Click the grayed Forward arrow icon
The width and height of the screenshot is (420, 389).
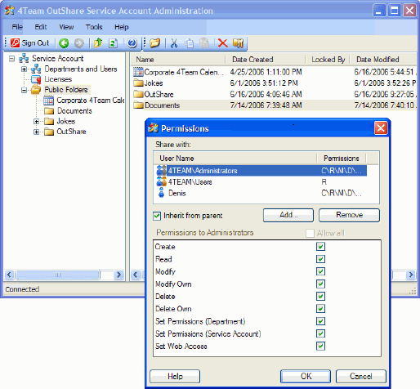point(79,43)
